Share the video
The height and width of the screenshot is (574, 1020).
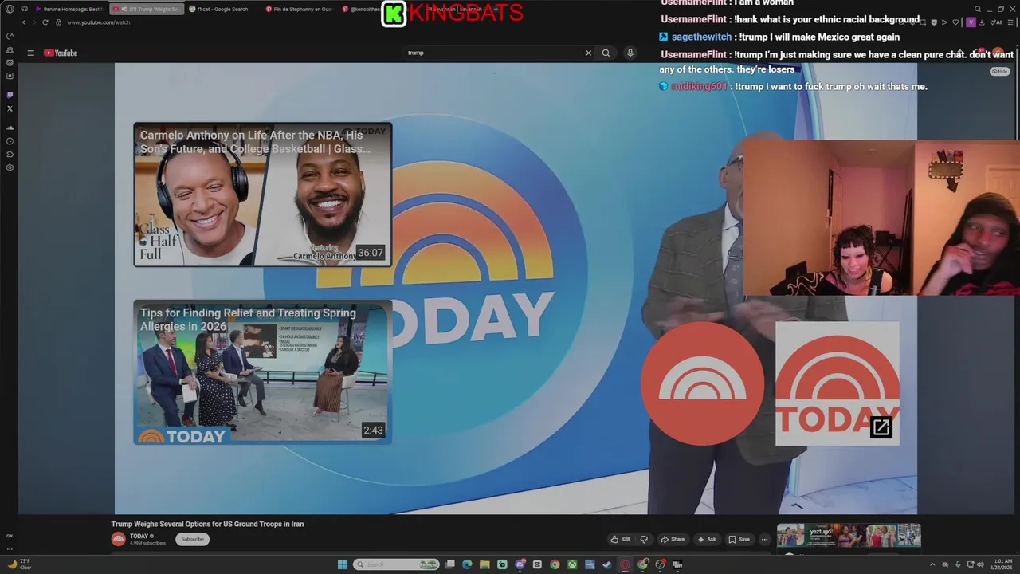tap(673, 539)
